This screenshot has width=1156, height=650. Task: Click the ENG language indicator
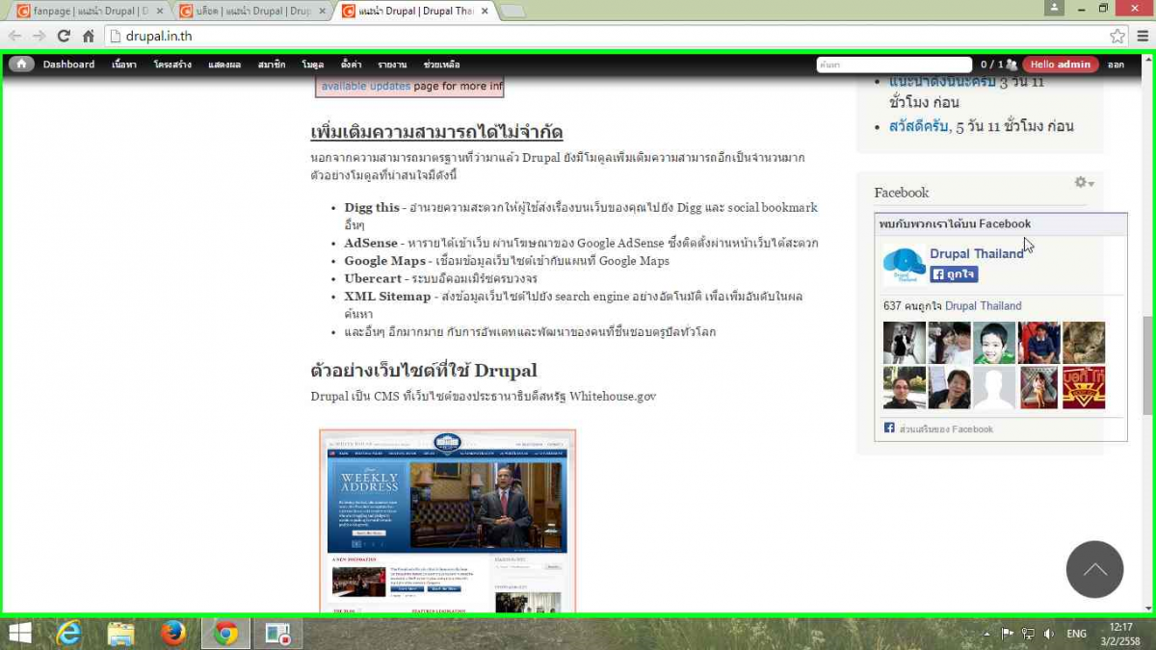1076,634
